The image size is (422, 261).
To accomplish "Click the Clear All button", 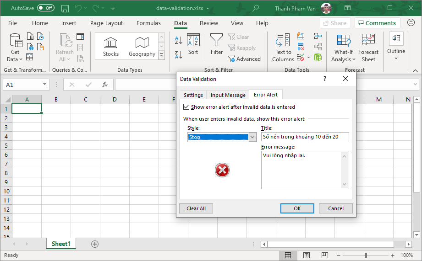I will point(196,208).
